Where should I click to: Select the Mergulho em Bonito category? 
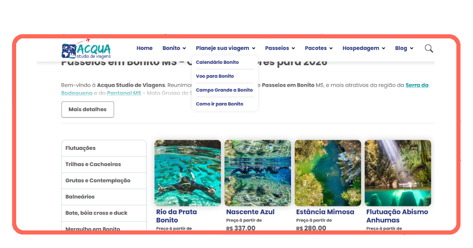point(104,227)
